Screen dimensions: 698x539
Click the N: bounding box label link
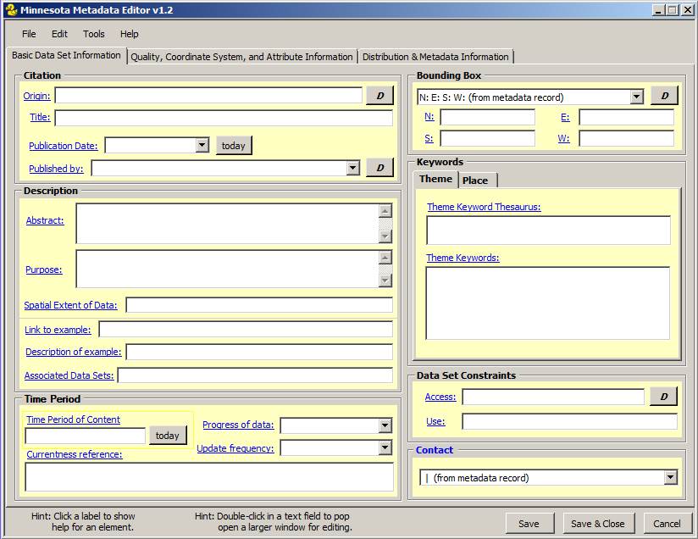pos(429,117)
